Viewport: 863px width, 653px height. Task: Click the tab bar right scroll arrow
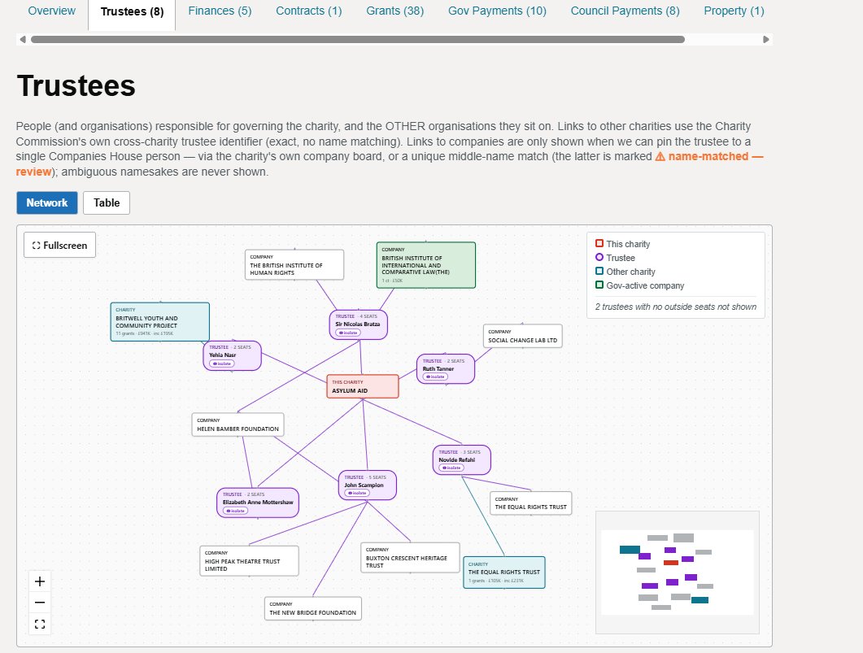tap(765, 40)
